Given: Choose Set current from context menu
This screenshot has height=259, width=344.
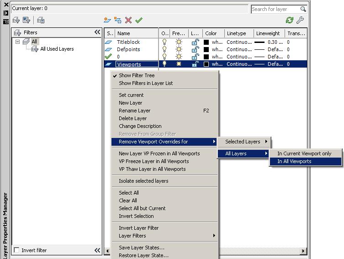Looking at the screenshot, I should coord(164,95).
